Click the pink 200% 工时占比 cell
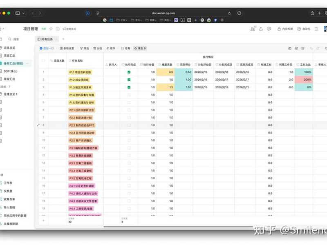 (x=304, y=80)
